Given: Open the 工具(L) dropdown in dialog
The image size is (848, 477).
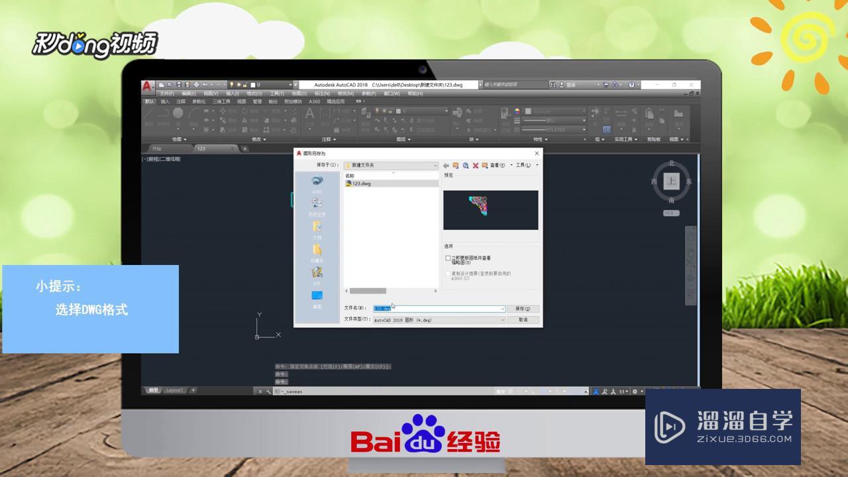Looking at the screenshot, I should click(x=527, y=165).
